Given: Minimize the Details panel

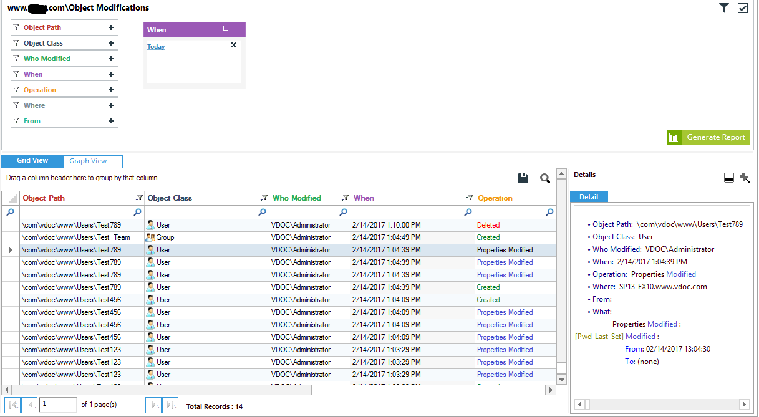Looking at the screenshot, I should 728,178.
